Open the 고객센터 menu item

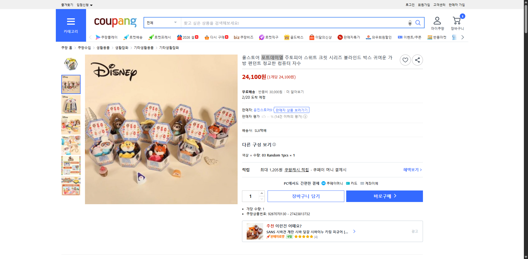439,4
